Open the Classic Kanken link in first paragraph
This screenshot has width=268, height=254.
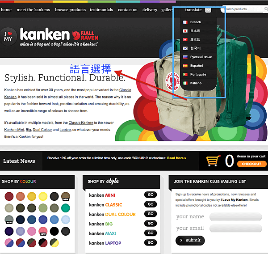pyautogui.click(x=125, y=90)
